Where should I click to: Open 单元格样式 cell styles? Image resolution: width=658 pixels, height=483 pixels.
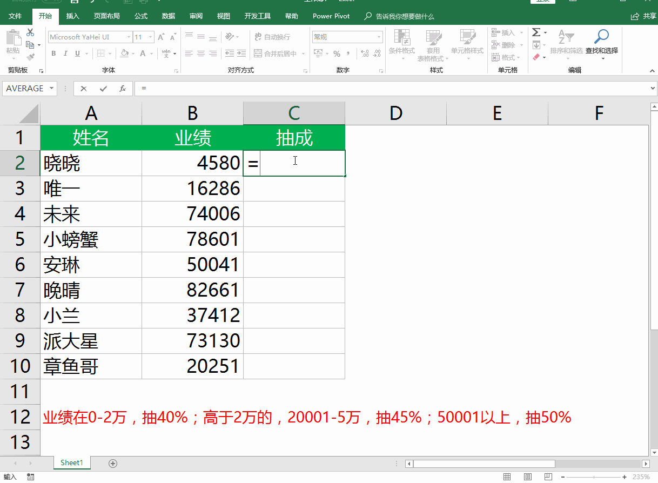tap(467, 44)
